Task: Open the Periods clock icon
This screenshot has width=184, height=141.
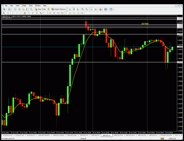Action: tap(105, 9)
